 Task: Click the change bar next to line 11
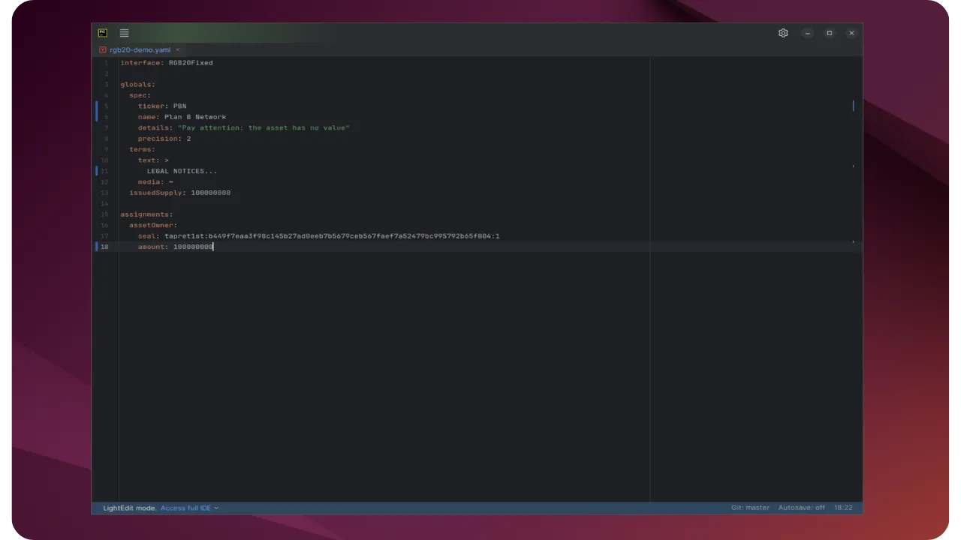[x=98, y=171]
